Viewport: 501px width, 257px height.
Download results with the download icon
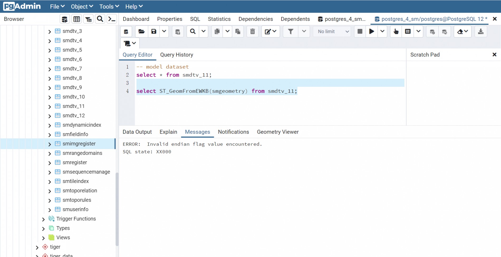pyautogui.click(x=481, y=32)
